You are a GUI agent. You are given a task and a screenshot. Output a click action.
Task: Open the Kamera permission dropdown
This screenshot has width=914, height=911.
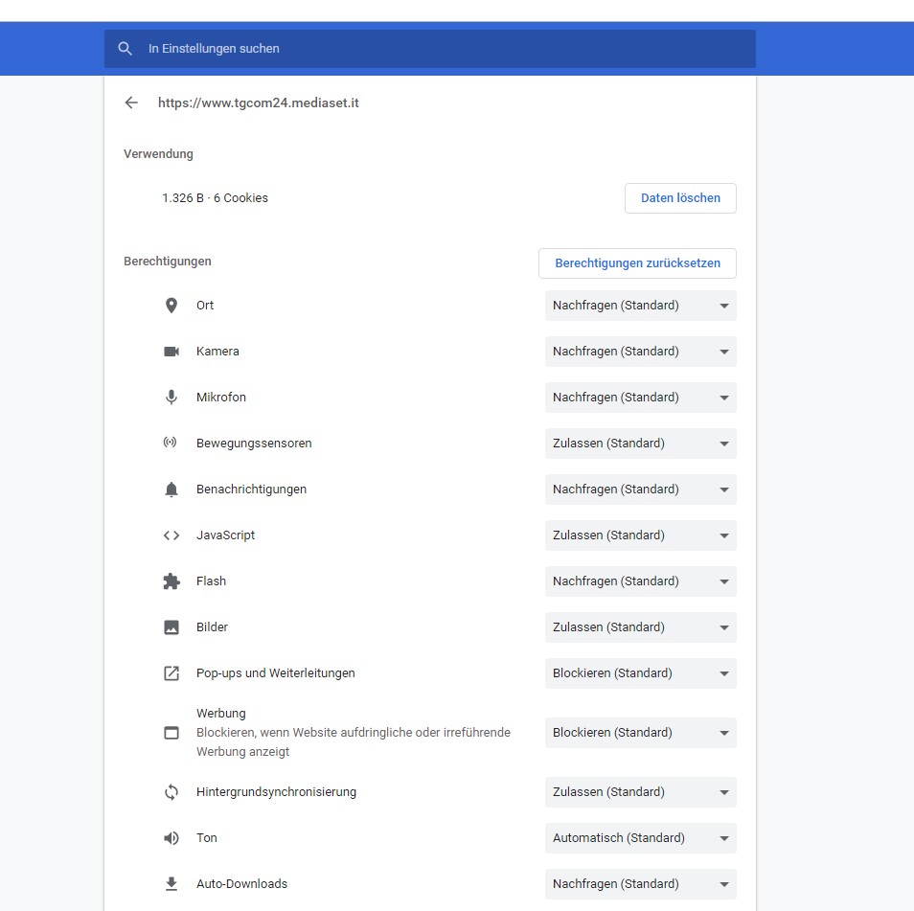[640, 352]
